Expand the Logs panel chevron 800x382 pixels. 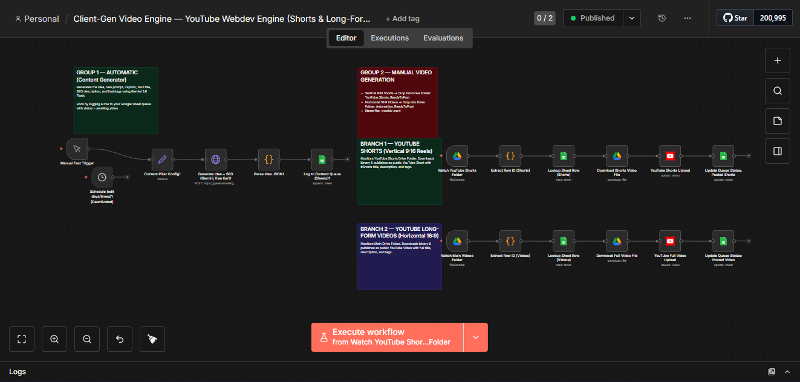pos(787,372)
